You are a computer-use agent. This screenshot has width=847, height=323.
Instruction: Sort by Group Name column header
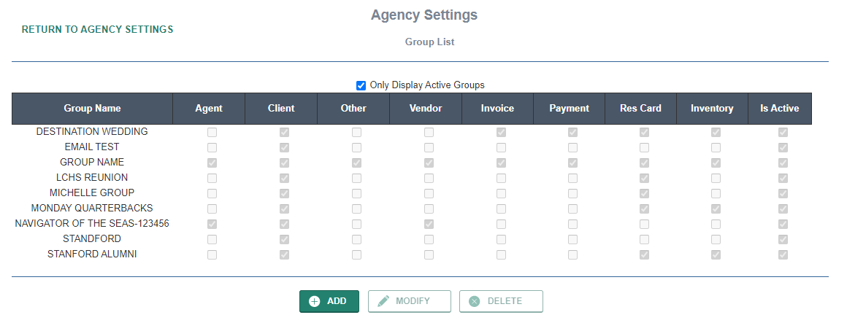92,109
